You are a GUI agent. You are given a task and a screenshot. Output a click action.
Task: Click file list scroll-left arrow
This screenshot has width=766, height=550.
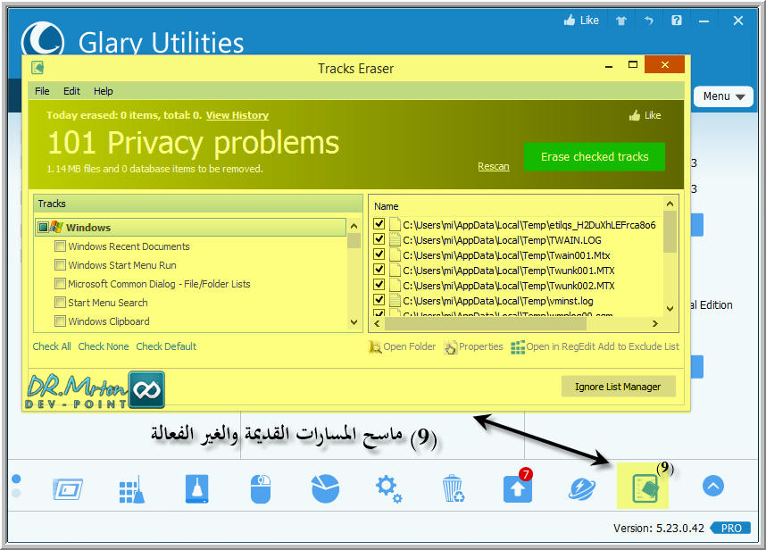pos(377,323)
